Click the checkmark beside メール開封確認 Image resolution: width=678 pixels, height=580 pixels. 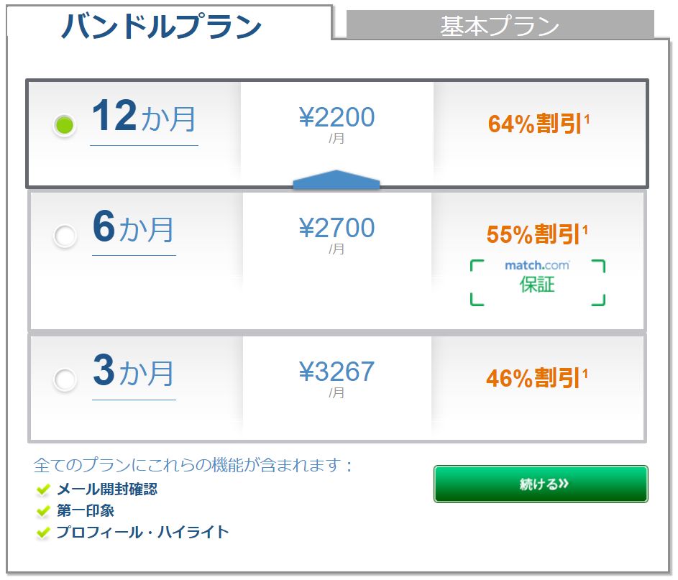(x=43, y=490)
